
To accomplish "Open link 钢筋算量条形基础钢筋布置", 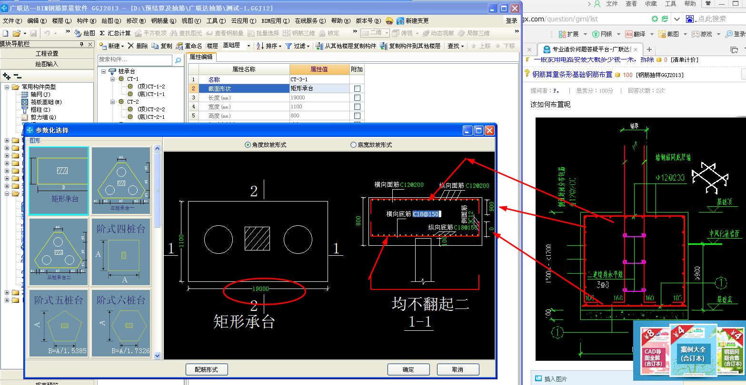I will (x=572, y=75).
